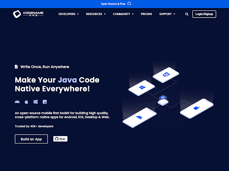Click the open-source mobile first toolkit description

point(62,115)
